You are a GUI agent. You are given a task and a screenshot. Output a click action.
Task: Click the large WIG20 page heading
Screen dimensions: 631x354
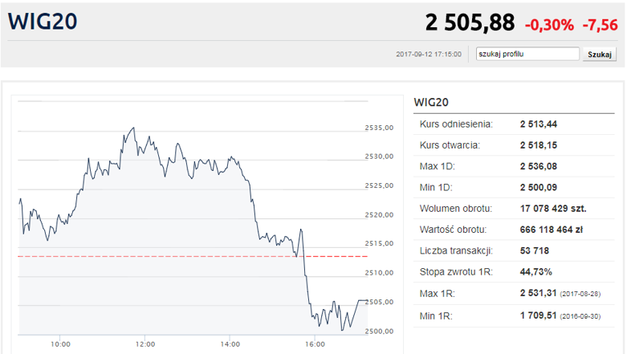[x=43, y=22]
